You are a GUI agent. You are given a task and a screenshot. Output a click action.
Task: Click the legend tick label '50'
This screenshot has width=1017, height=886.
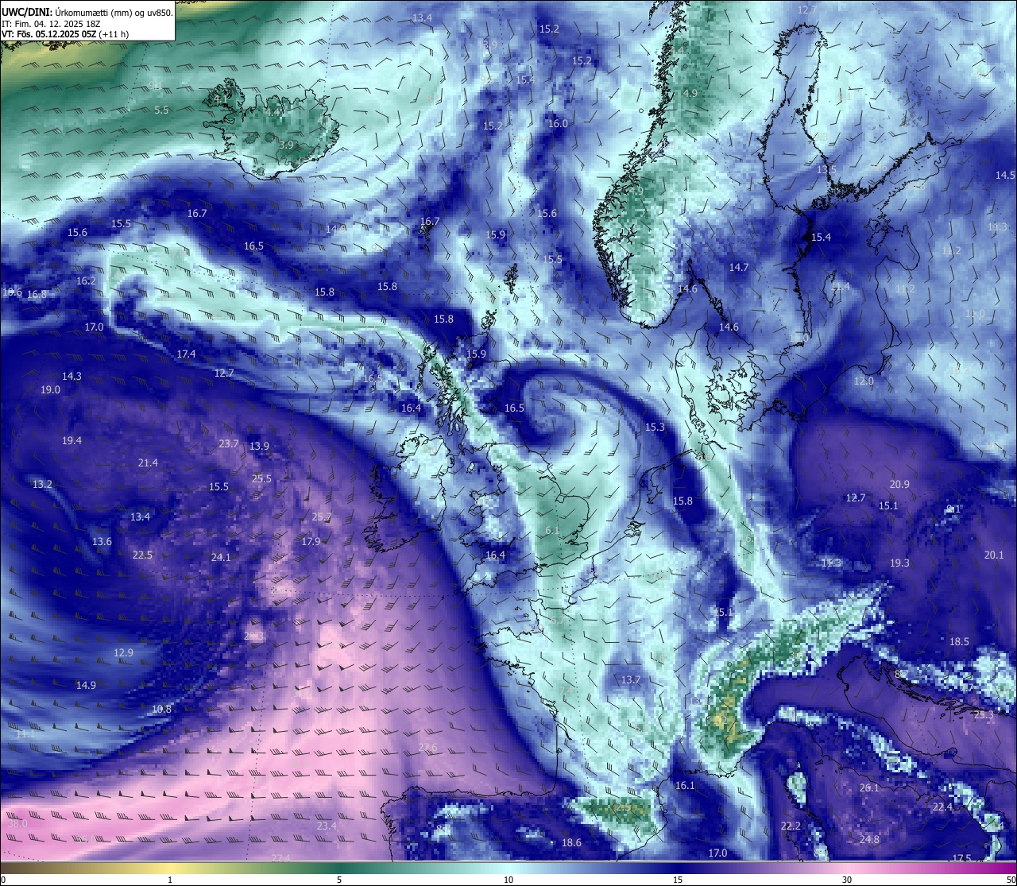1010,880
